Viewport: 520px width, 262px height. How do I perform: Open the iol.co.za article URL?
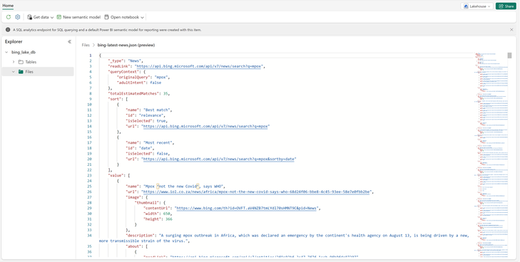point(256,192)
